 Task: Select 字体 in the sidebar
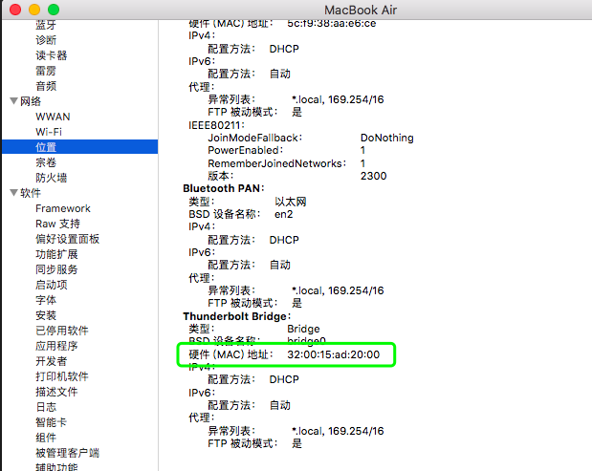[46, 300]
